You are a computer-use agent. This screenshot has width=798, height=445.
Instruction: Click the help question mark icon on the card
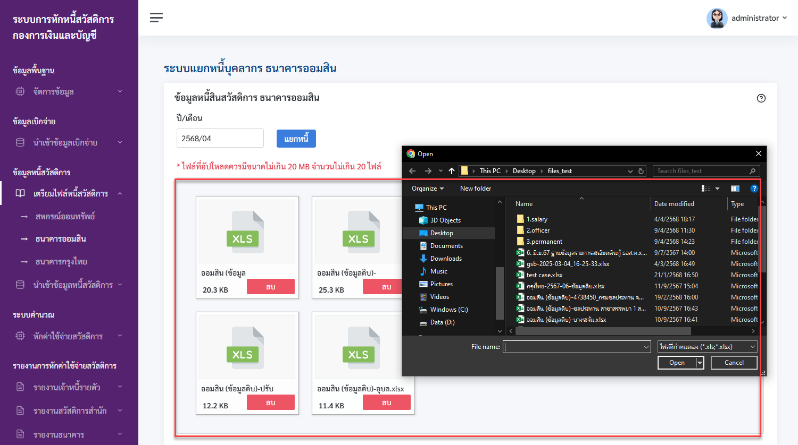pyautogui.click(x=761, y=98)
